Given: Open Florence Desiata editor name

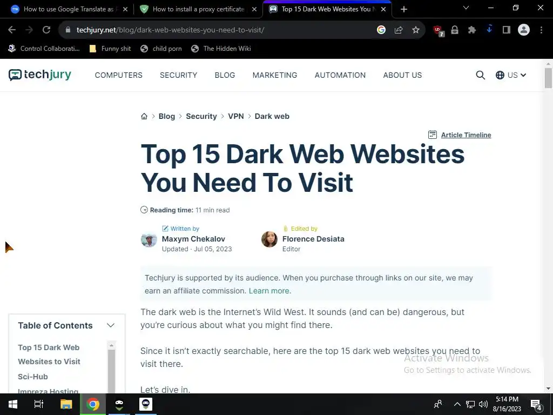Looking at the screenshot, I should point(313,239).
